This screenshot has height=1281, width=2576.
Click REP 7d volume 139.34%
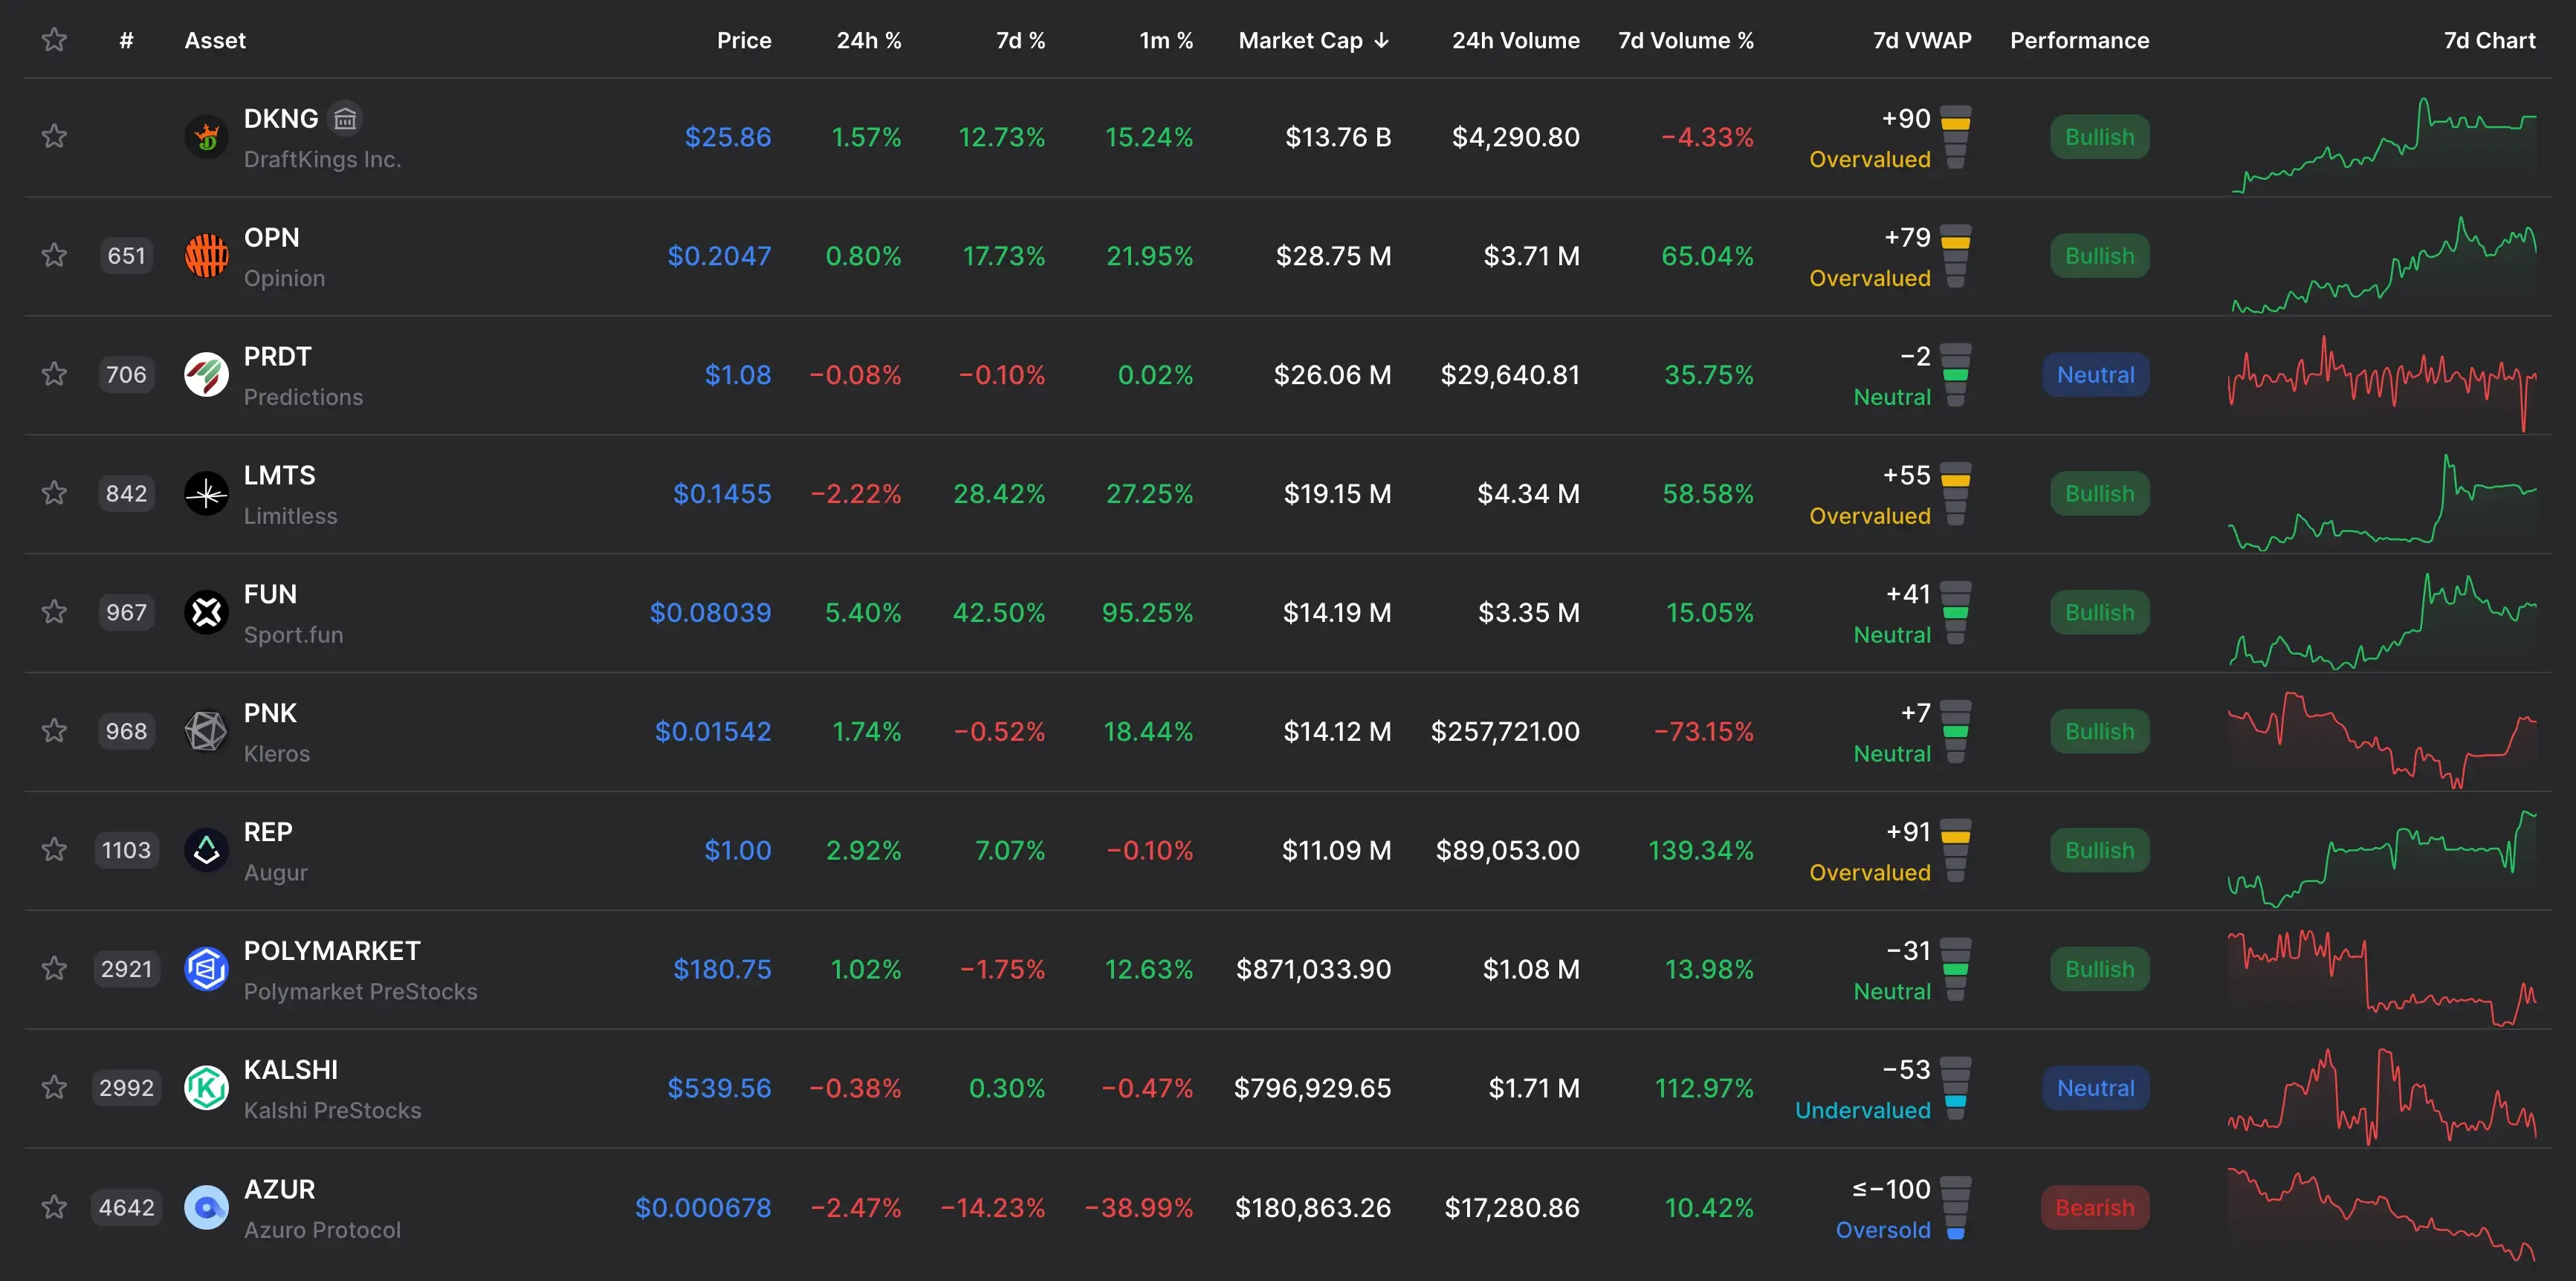pyautogui.click(x=1701, y=851)
